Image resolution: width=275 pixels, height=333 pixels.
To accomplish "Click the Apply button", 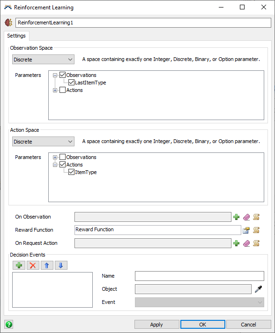I will 156,325.
